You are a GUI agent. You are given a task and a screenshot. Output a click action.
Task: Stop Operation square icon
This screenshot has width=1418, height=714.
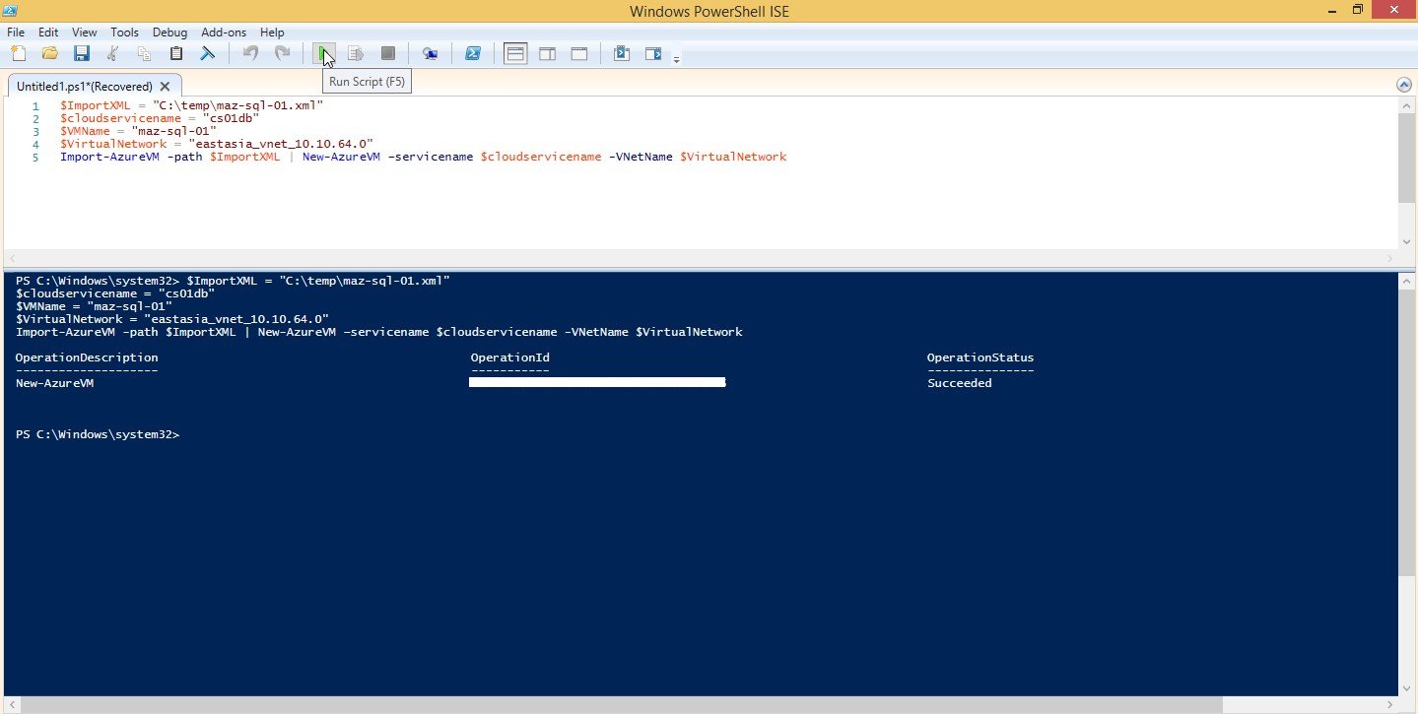coord(388,53)
